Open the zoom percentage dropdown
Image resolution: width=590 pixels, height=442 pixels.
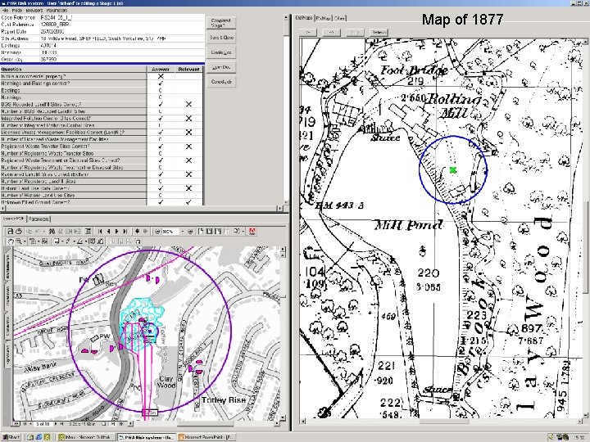click(182, 232)
